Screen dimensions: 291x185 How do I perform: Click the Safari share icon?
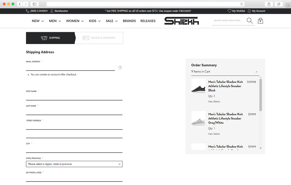pos(269,4)
